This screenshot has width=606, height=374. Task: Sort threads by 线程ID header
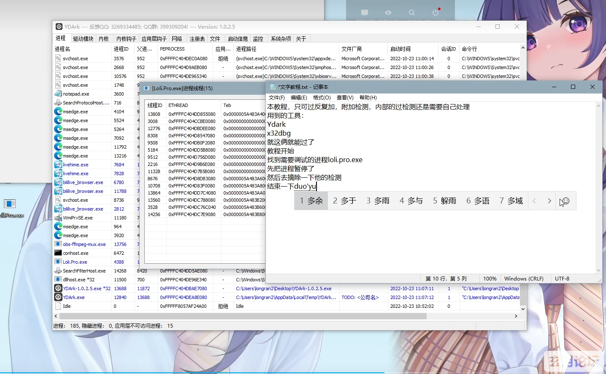155,105
